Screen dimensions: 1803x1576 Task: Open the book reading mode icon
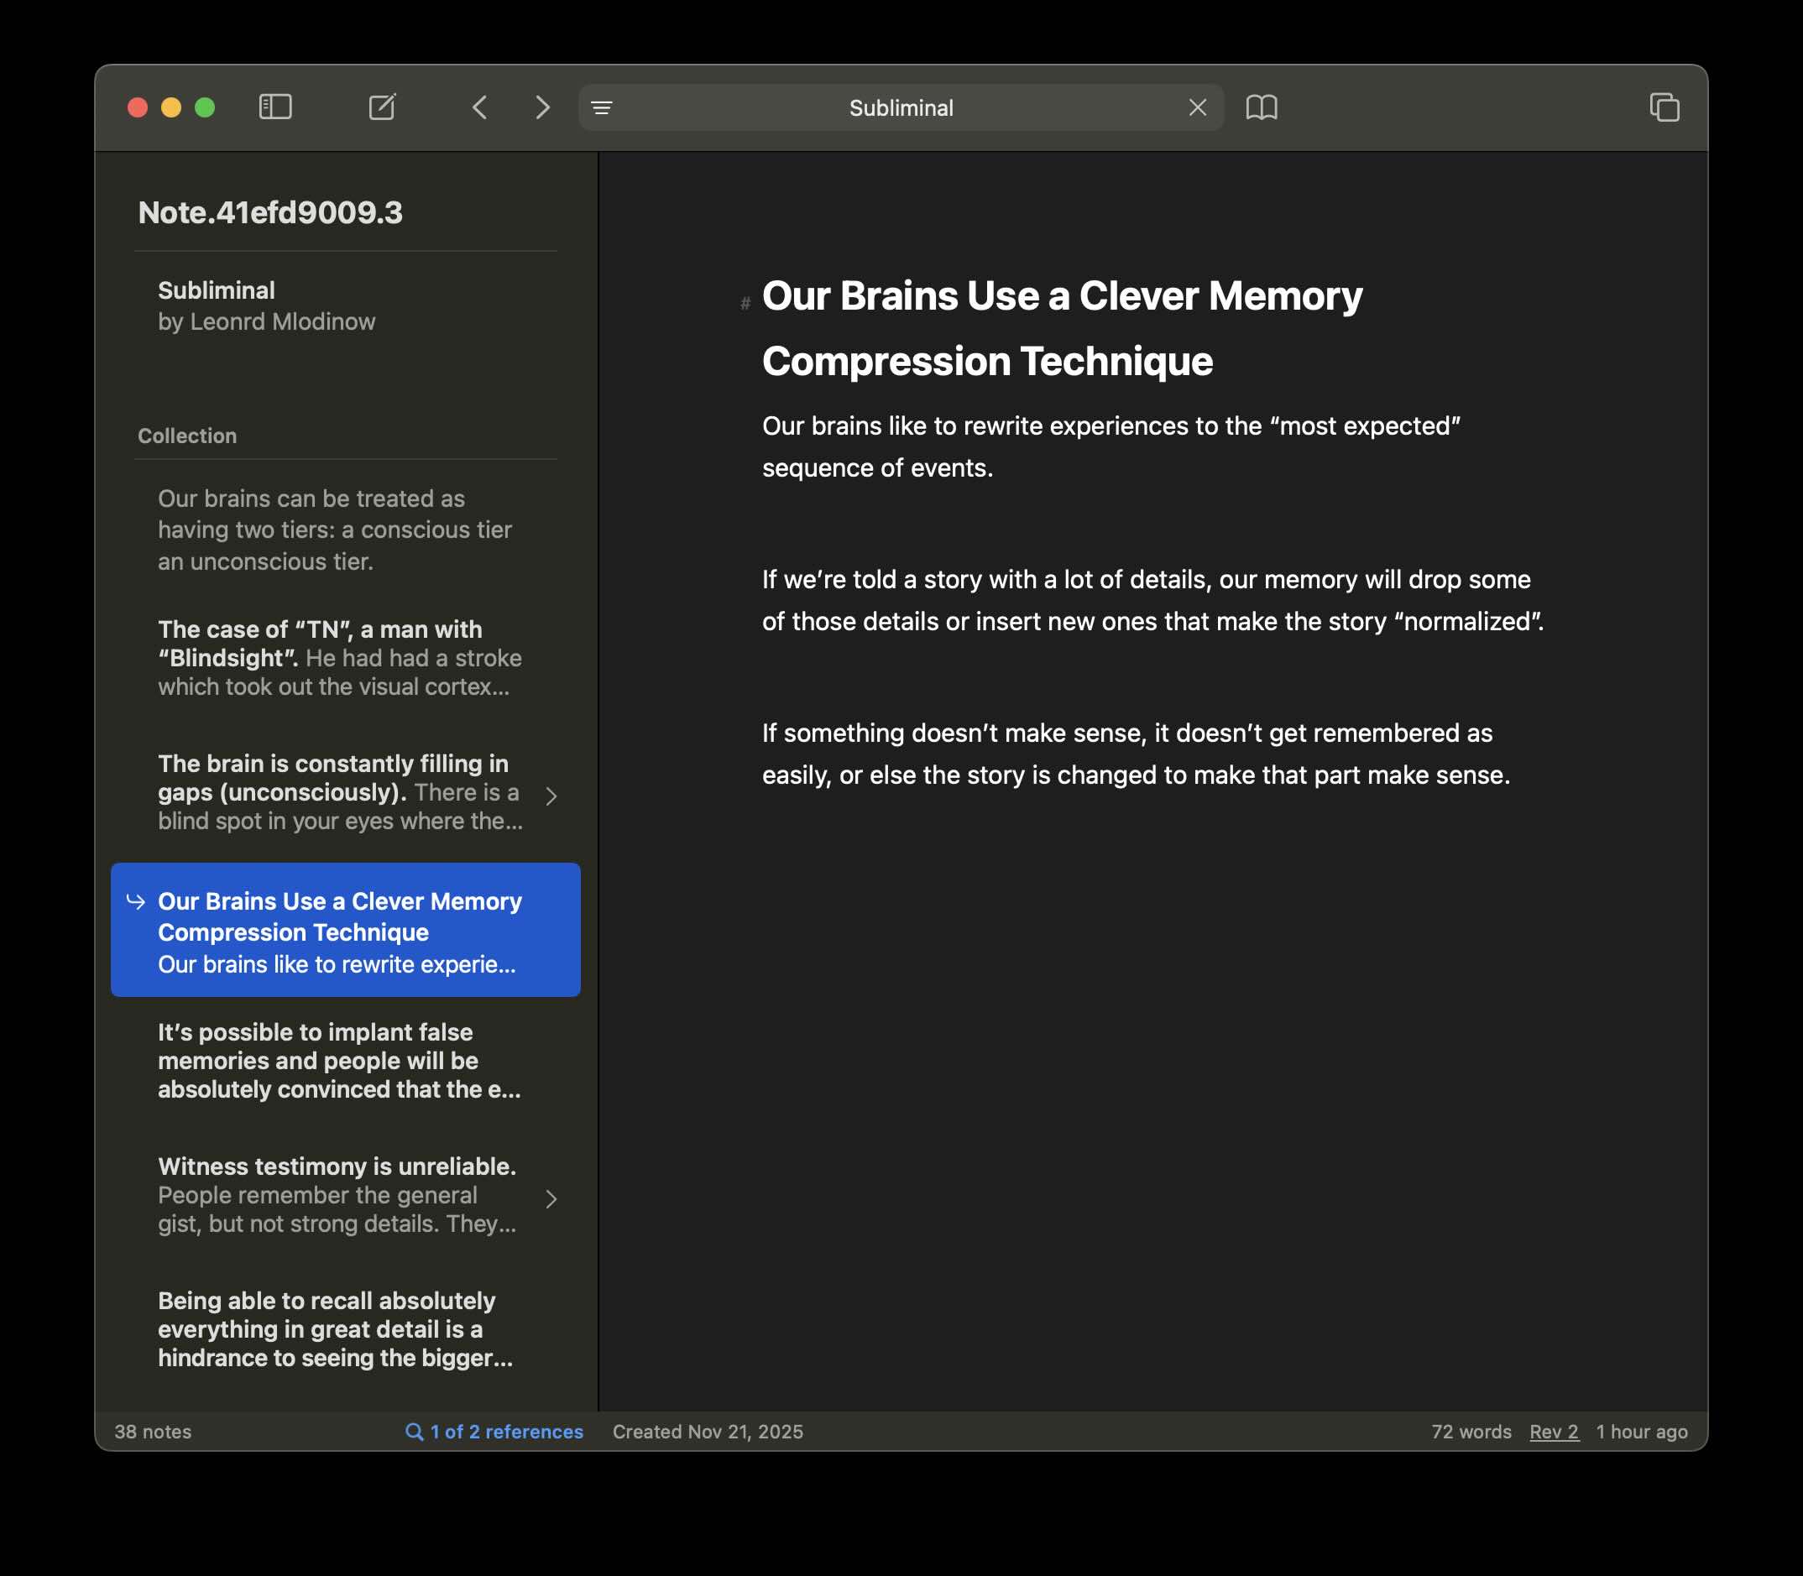coord(1262,107)
